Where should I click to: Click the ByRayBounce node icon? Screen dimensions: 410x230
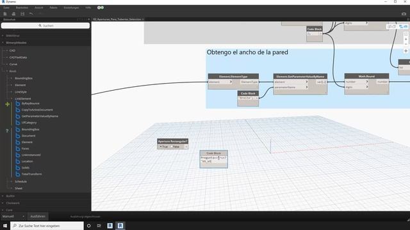coord(18,103)
